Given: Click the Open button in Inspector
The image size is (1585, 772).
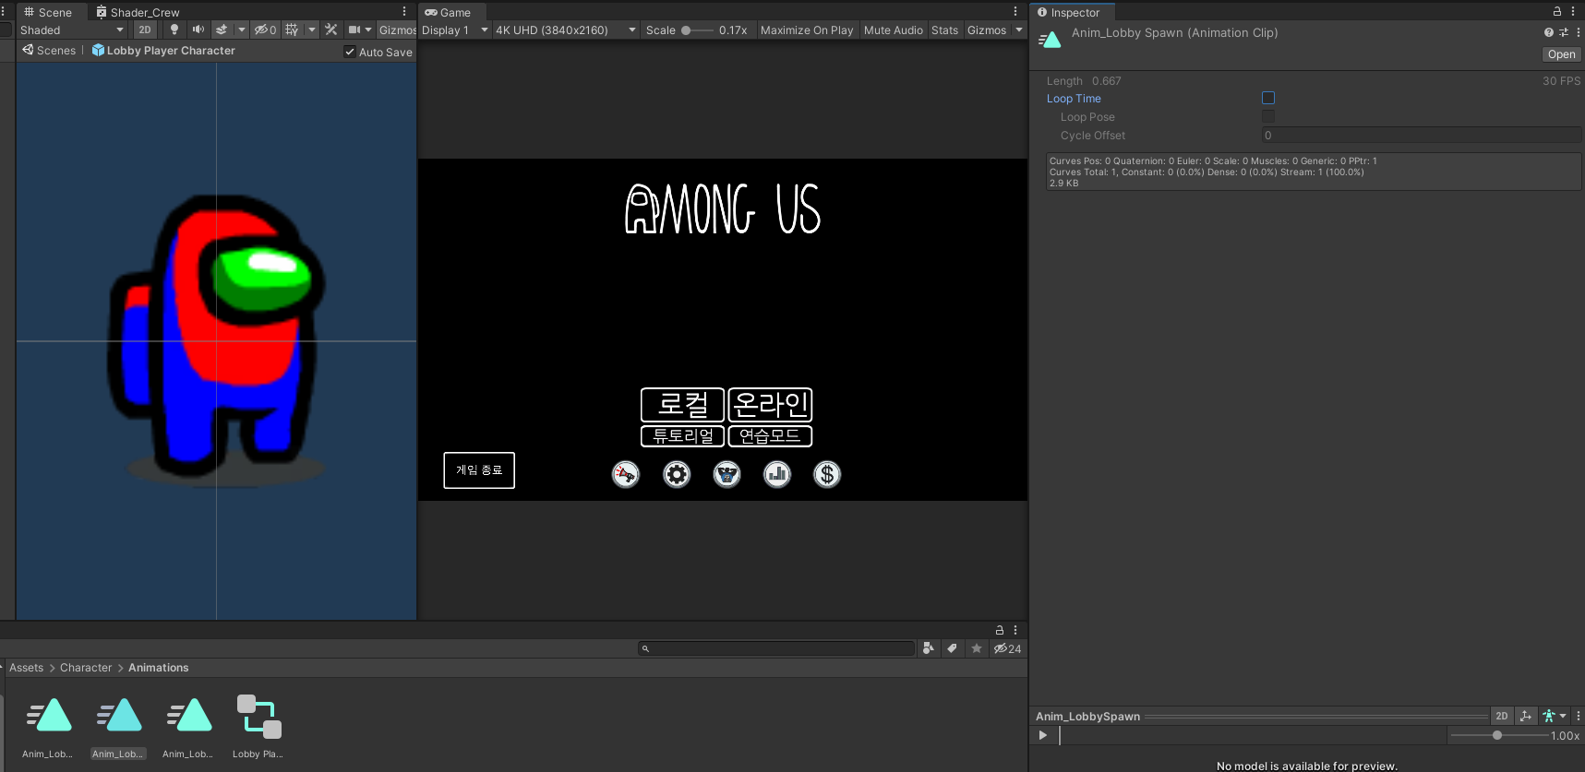Looking at the screenshot, I should pyautogui.click(x=1561, y=54).
